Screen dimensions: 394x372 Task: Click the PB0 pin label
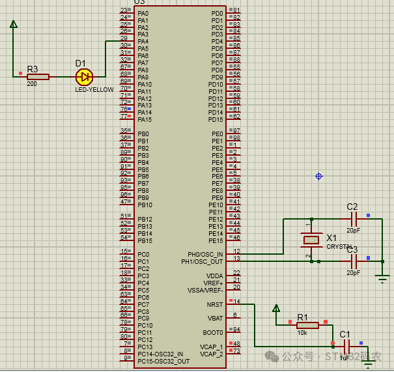pos(143,134)
